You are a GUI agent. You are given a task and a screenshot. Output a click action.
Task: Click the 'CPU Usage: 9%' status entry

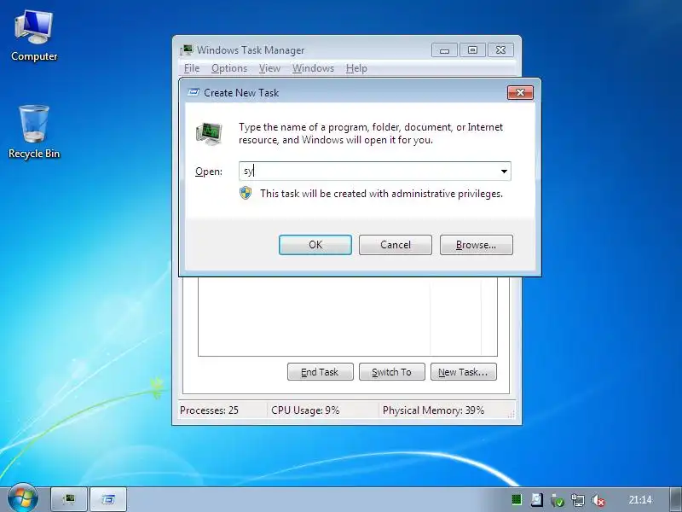305,410
